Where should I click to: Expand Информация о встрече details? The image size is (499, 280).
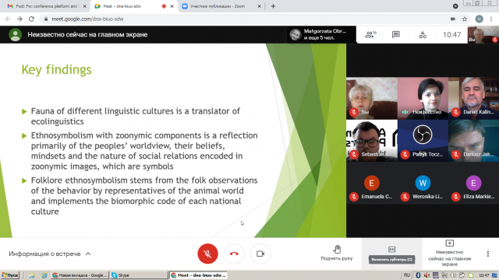point(50,254)
